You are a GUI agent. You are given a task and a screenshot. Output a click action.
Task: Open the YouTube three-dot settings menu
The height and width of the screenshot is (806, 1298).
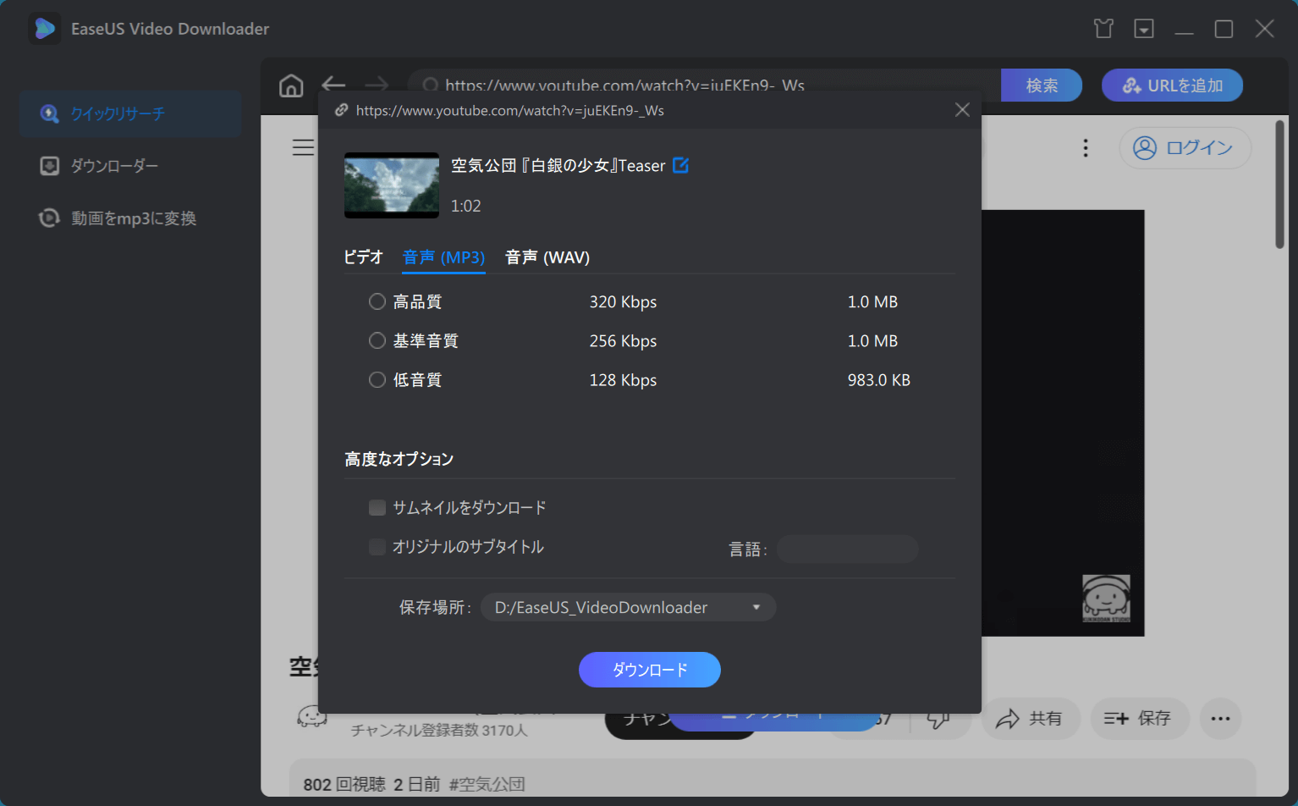coord(1086,148)
